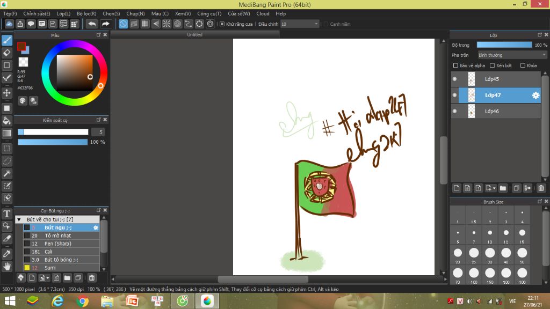Add a new layer folder

(503, 188)
